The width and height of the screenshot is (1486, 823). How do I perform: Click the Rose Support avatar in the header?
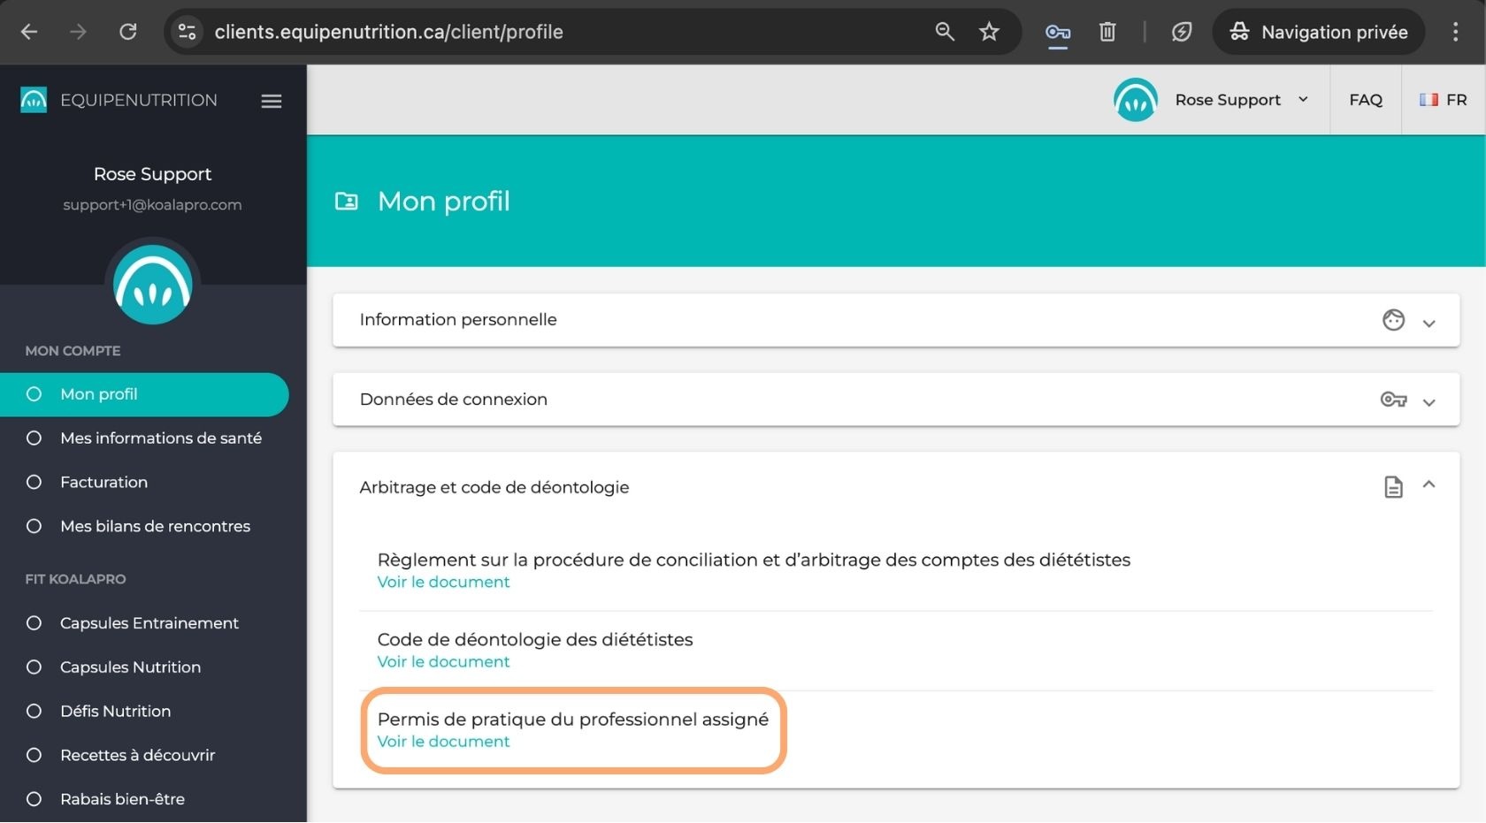coord(1135,100)
